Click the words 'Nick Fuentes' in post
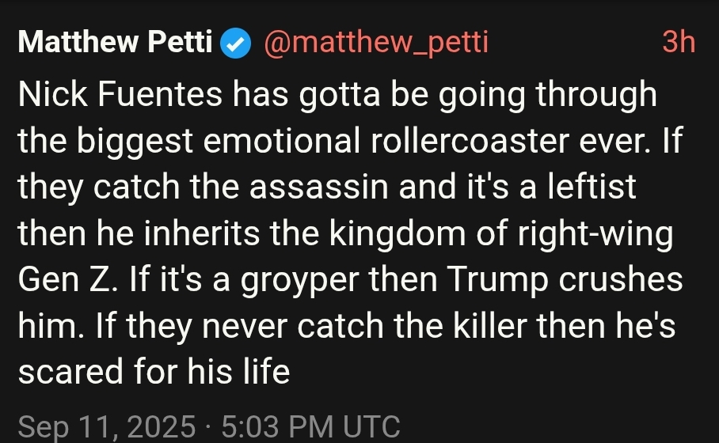 120,94
